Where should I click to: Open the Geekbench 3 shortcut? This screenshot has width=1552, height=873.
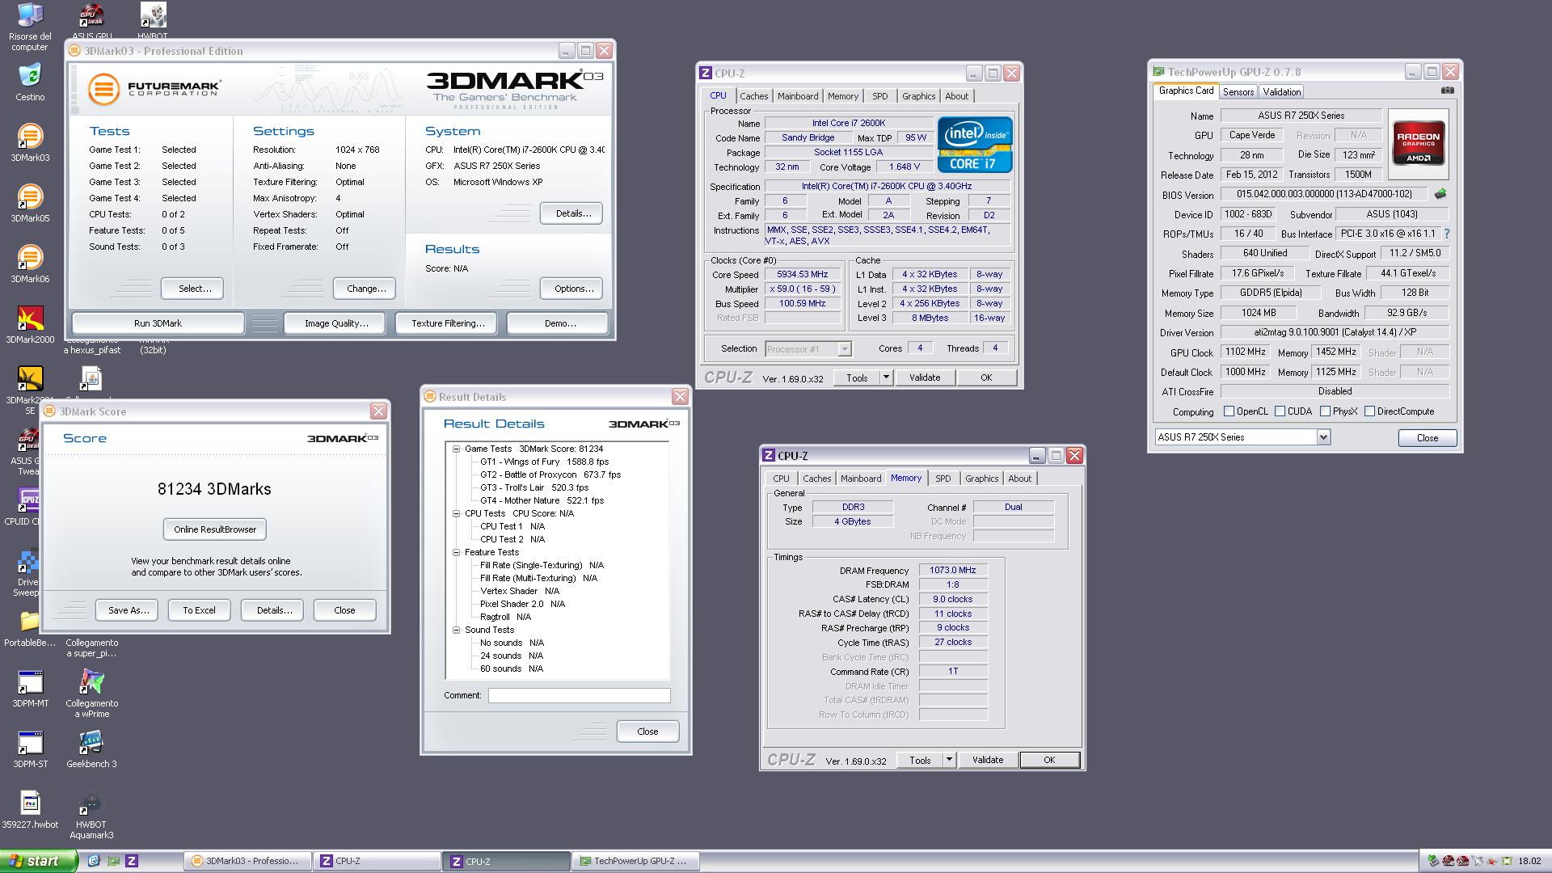coord(91,749)
